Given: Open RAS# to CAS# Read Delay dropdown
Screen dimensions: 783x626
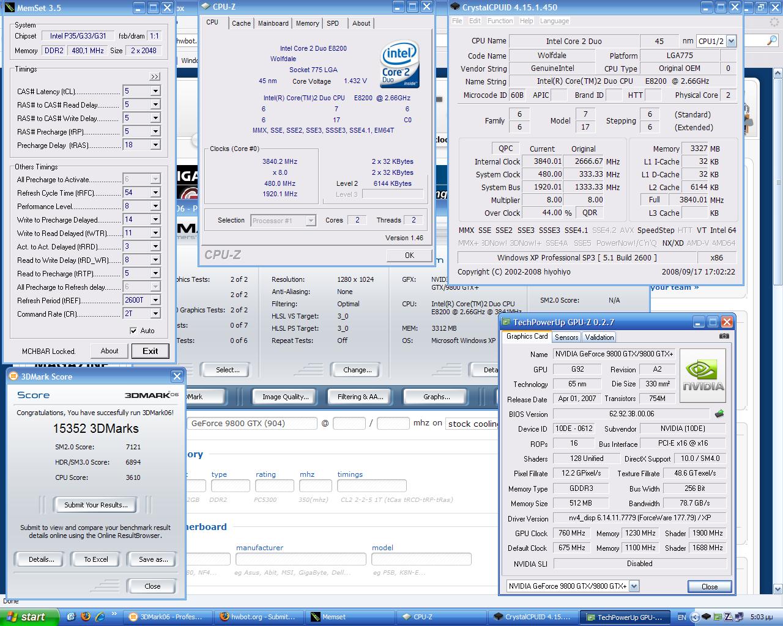Looking at the screenshot, I should 155,105.
